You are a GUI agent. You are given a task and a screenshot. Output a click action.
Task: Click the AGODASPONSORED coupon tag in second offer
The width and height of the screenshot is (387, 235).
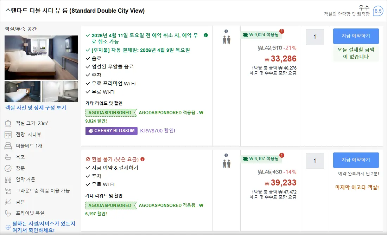click(111, 205)
